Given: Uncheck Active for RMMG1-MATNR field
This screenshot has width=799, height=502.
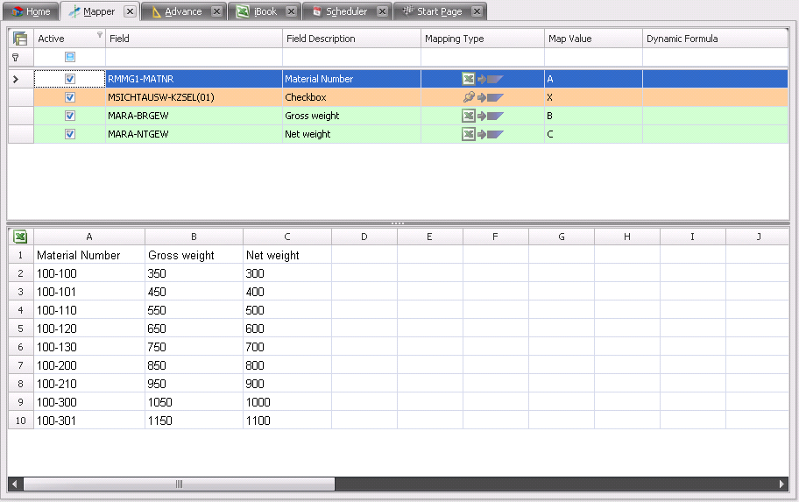Looking at the screenshot, I should [x=70, y=79].
